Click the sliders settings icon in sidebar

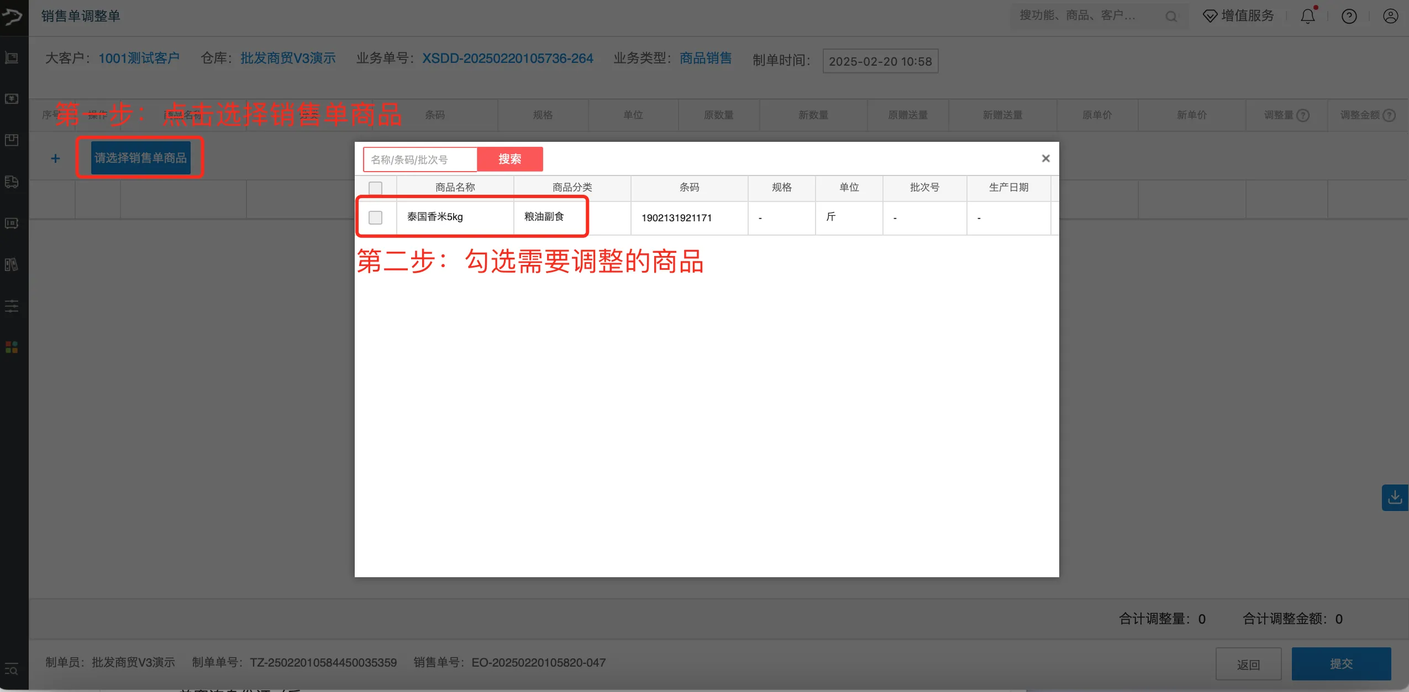12,306
